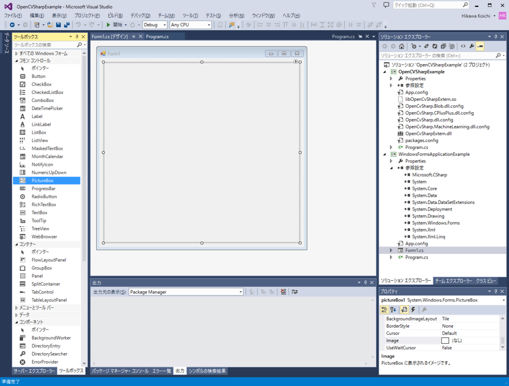This screenshot has height=386, width=509.
Task: Switch to the Error List (エラー一覧) tab
Action: click(x=162, y=371)
